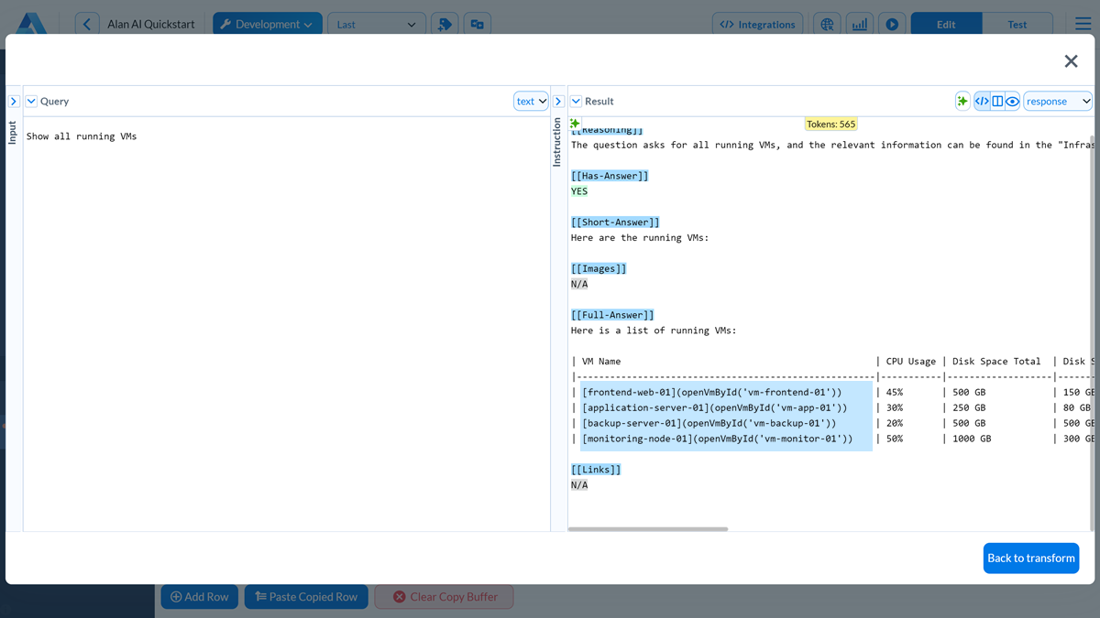Toggle code view in the Result panel
The width and height of the screenshot is (1100, 618).
pos(983,101)
